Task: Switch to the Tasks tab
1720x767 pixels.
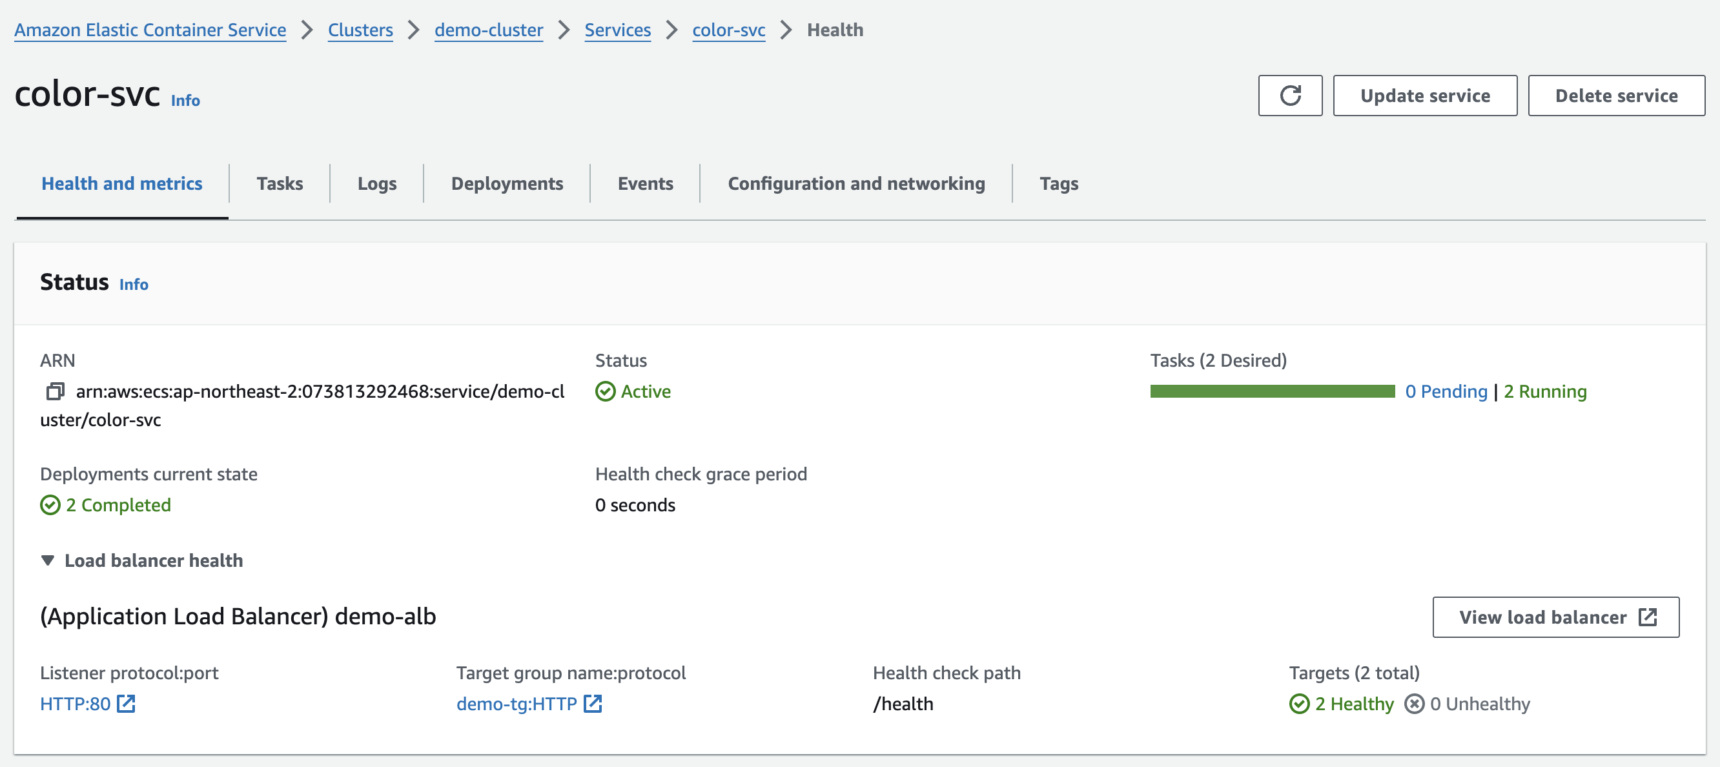Action: [279, 183]
